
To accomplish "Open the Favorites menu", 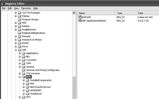I will [x=26, y=8].
